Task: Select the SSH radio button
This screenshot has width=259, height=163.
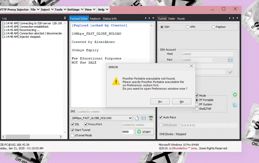Action: tap(162, 27)
